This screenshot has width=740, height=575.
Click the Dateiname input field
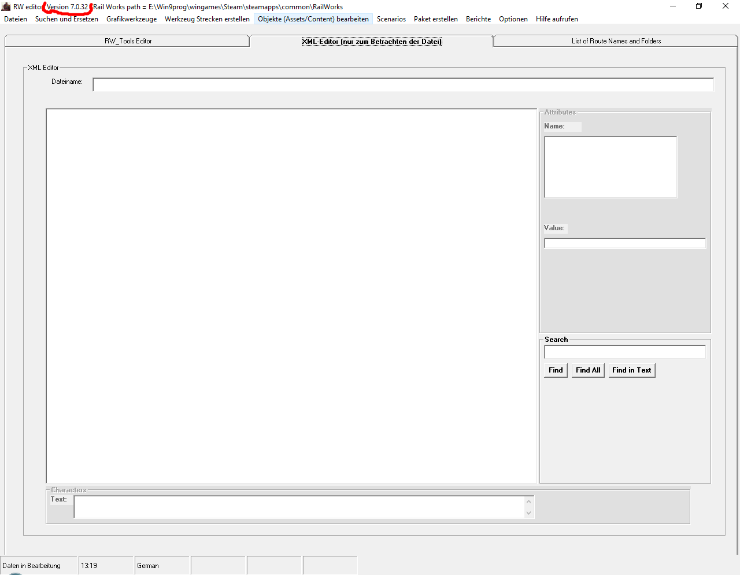pyautogui.click(x=403, y=85)
